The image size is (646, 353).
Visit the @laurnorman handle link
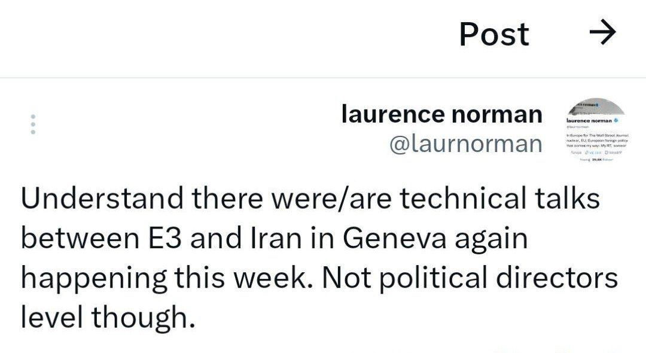point(465,144)
